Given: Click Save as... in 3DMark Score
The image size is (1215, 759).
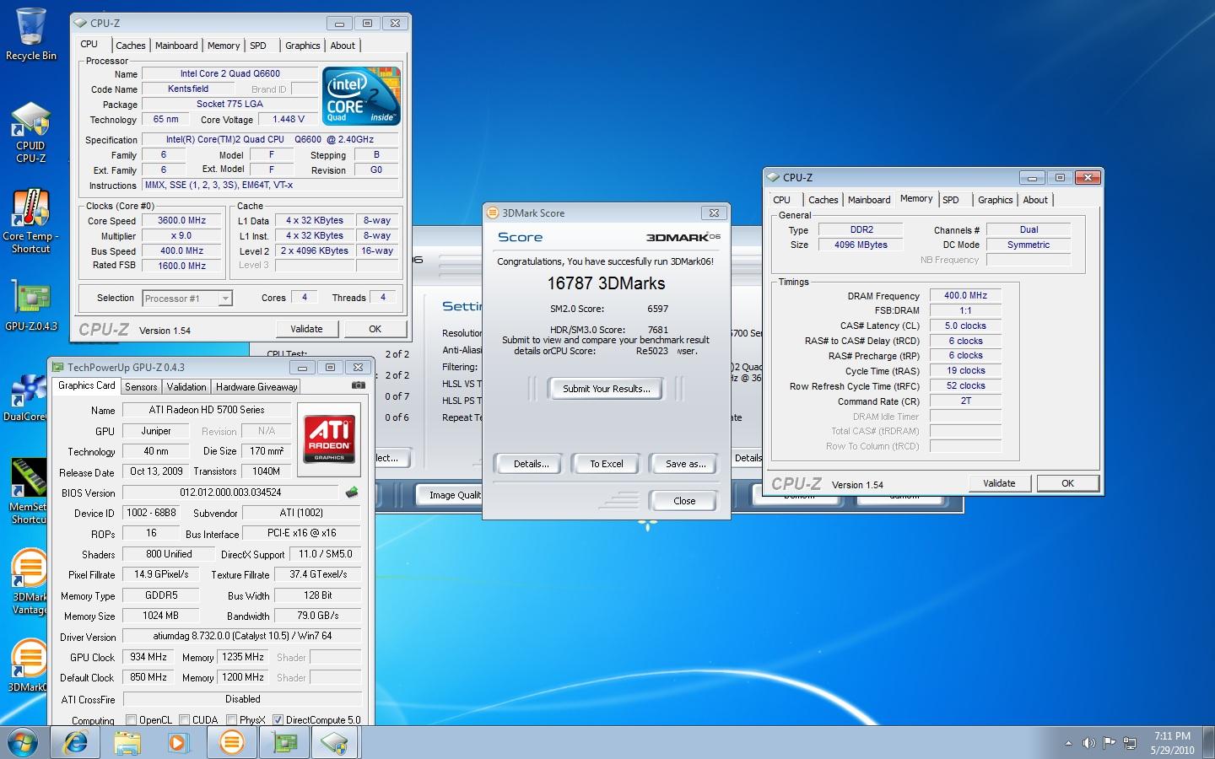Looking at the screenshot, I should pos(685,464).
